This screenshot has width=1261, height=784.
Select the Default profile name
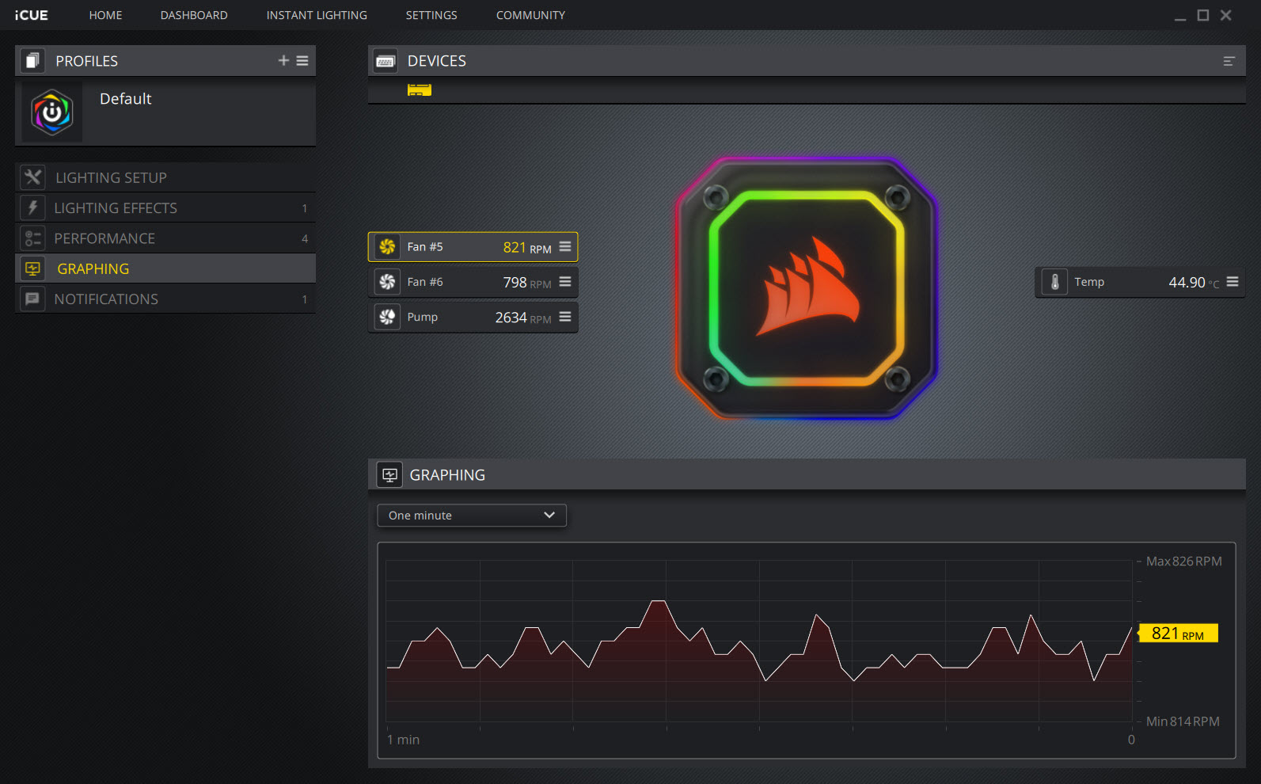(125, 99)
